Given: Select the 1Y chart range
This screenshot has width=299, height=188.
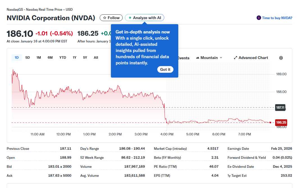Looking at the screenshot, I should pos(74,58).
